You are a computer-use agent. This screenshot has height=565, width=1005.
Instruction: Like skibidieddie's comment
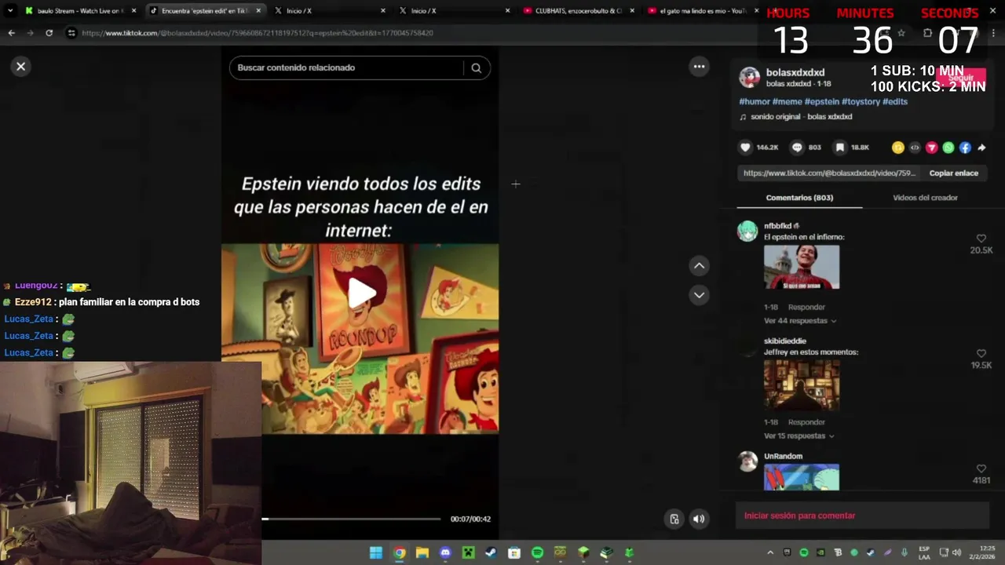pos(981,354)
